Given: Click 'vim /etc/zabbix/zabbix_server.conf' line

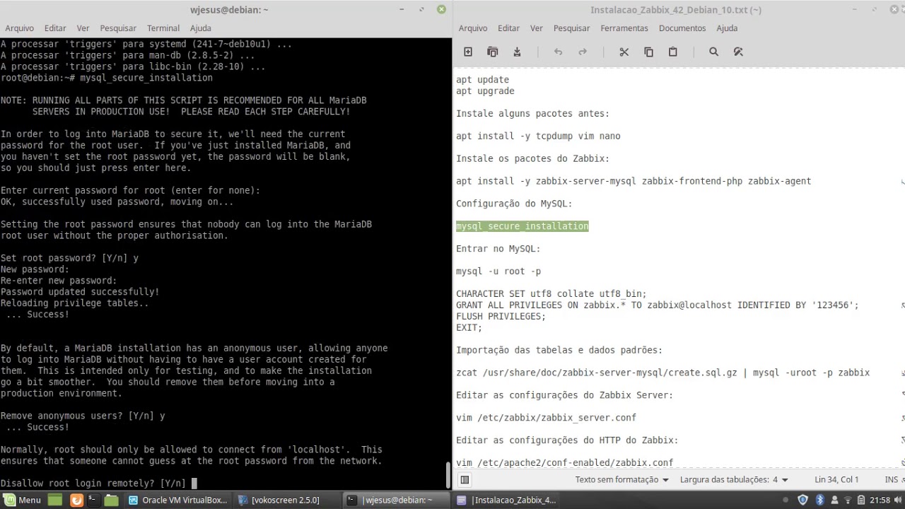Looking at the screenshot, I should pos(546,418).
